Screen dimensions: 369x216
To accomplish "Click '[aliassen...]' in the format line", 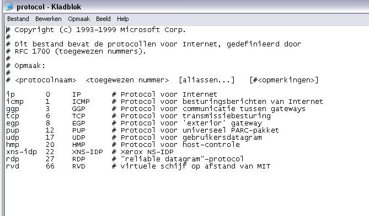I will point(207,80).
